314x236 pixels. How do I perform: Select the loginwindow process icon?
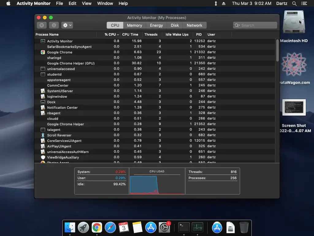pos(43,96)
